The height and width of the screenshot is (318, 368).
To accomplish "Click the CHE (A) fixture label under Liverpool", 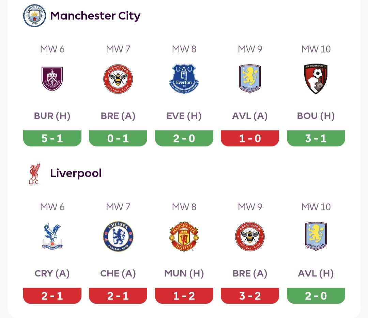I will click(x=118, y=274).
